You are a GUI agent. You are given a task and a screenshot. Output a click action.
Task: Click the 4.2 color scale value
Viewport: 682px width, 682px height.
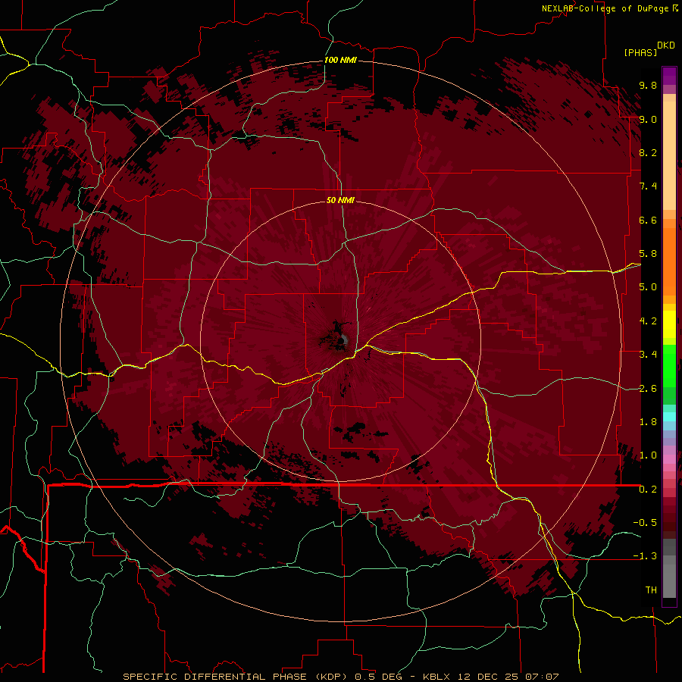point(648,321)
